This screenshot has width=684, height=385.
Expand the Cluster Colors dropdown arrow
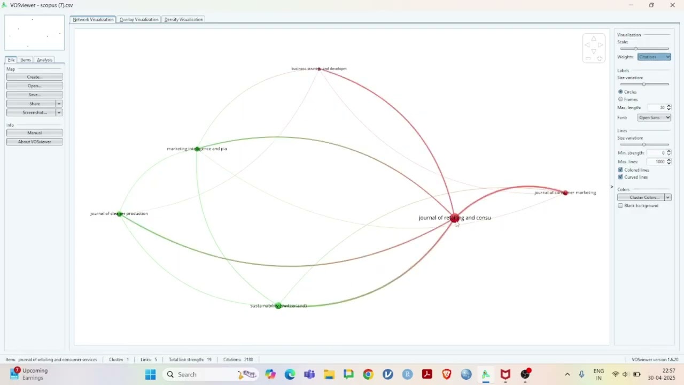(x=668, y=197)
